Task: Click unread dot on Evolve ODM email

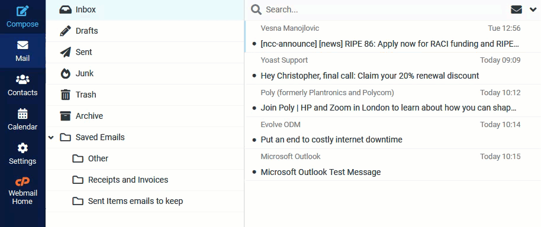Action: (x=255, y=140)
